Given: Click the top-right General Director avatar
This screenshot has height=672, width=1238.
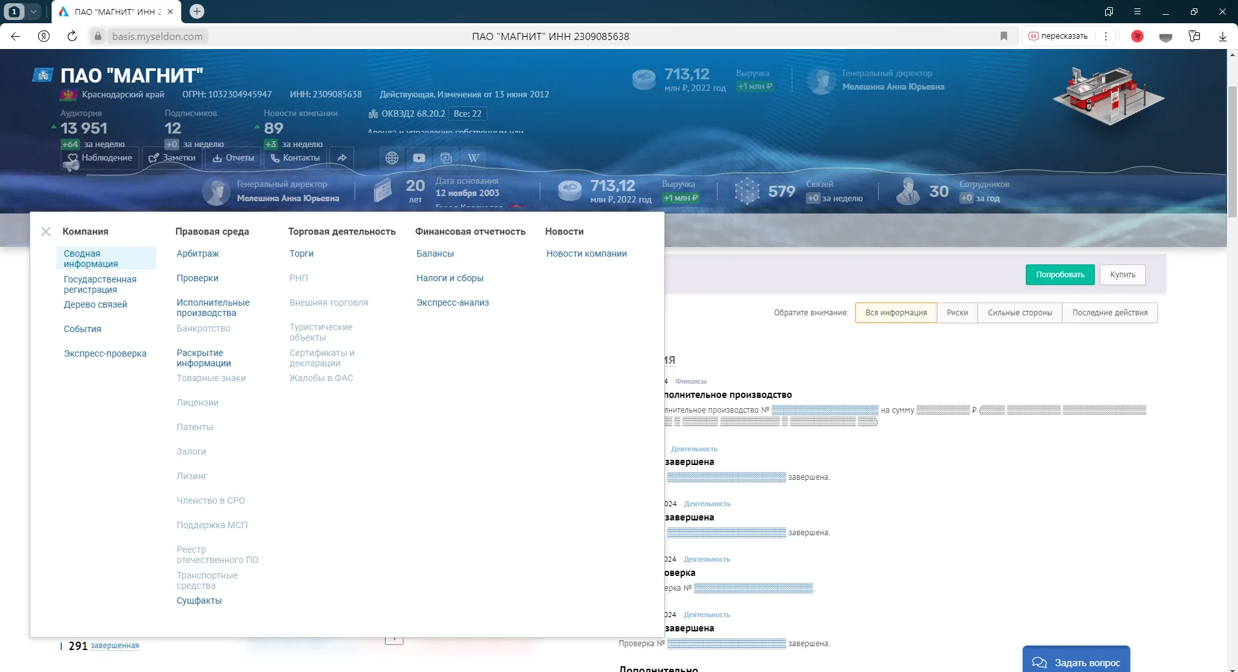Looking at the screenshot, I should 821,81.
